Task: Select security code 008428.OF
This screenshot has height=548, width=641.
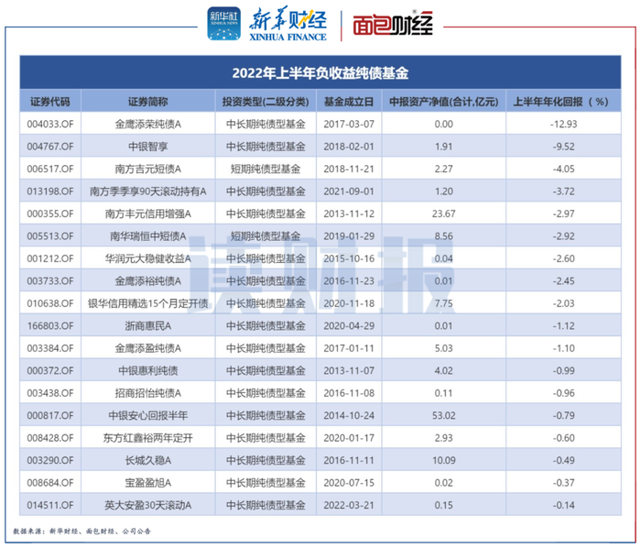Action: [x=50, y=438]
